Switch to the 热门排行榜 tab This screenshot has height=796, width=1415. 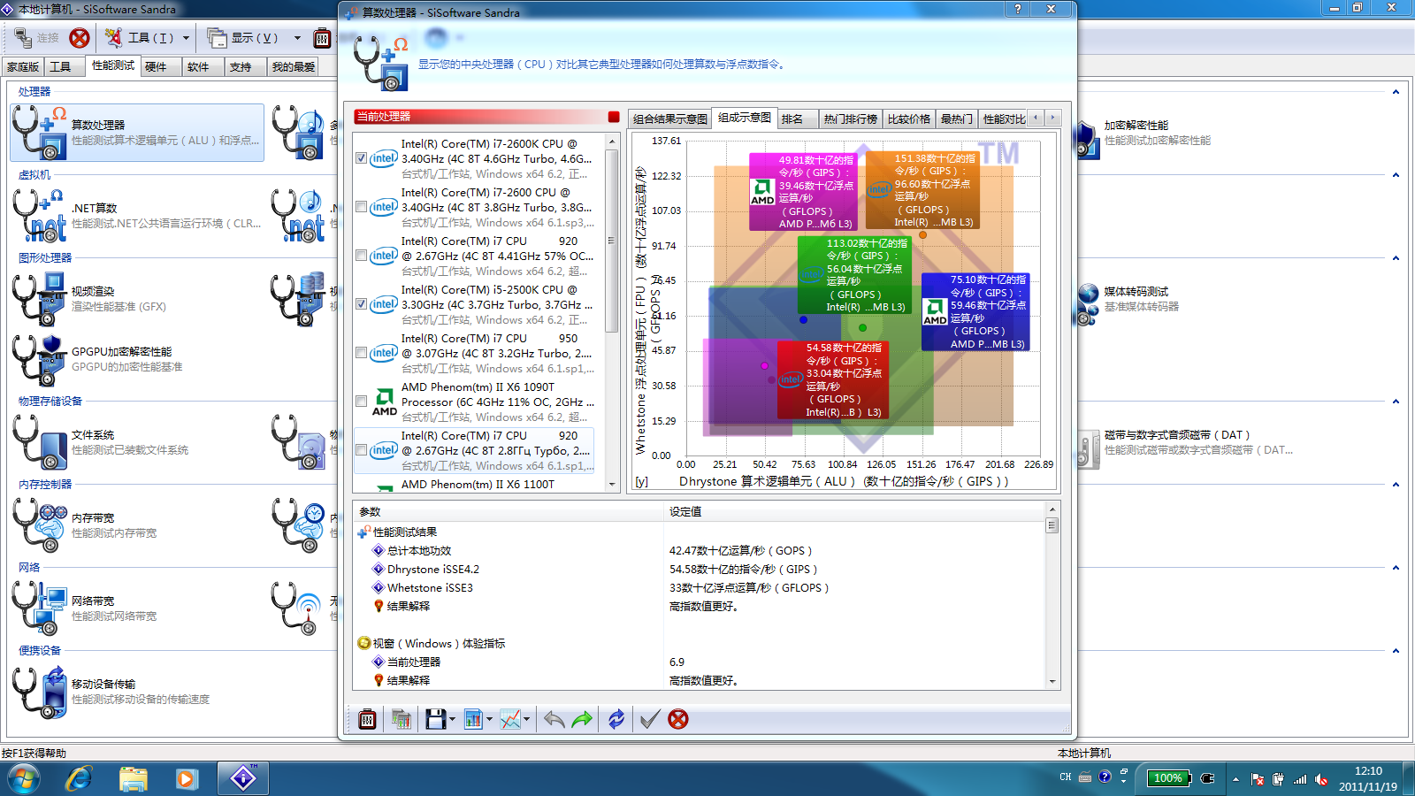(851, 119)
